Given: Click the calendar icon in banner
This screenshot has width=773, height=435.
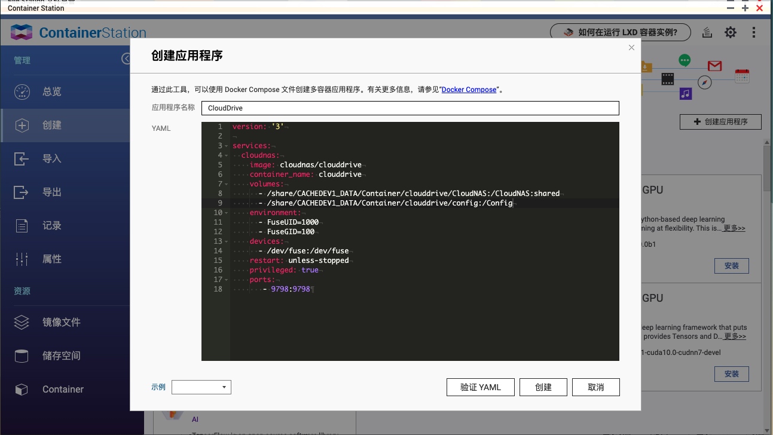Looking at the screenshot, I should (742, 76).
